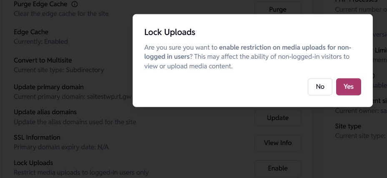Click the Edge Cache setting label

click(x=31, y=32)
